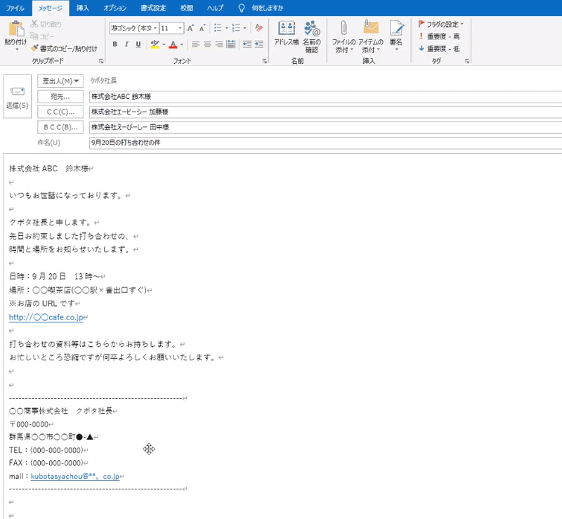The height and width of the screenshot is (519, 562).
Task: Increase font size with the larger A icon
Action: (x=190, y=27)
